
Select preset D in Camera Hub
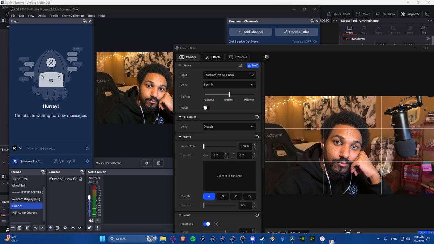coord(250,196)
